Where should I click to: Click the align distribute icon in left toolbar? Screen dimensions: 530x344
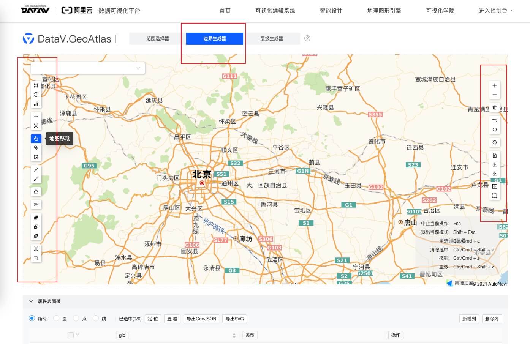36,249
